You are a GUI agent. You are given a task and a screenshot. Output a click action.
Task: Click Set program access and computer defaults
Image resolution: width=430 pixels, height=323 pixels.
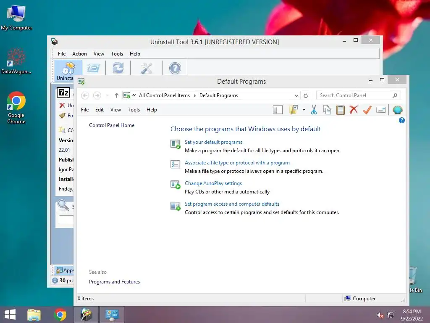(232, 204)
